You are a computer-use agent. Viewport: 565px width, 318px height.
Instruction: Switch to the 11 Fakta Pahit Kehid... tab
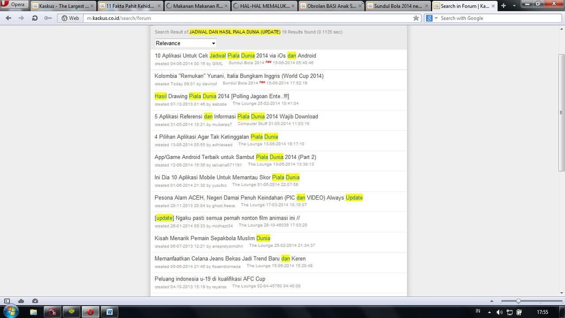point(130,6)
